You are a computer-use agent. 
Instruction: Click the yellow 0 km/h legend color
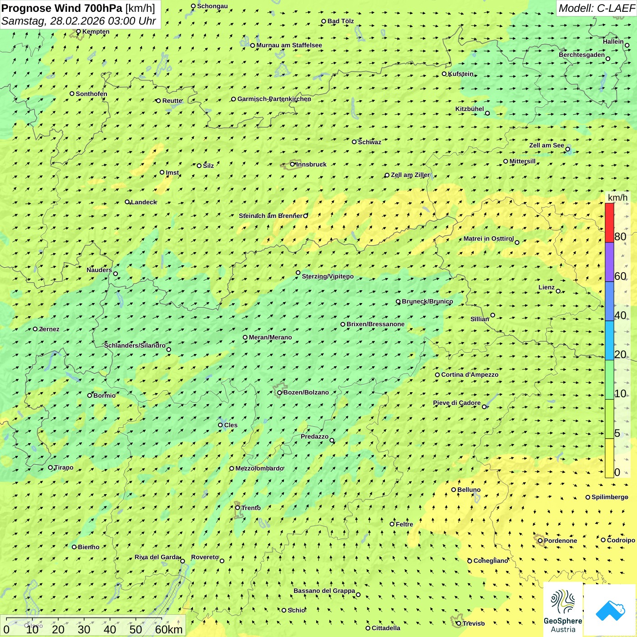tap(609, 458)
